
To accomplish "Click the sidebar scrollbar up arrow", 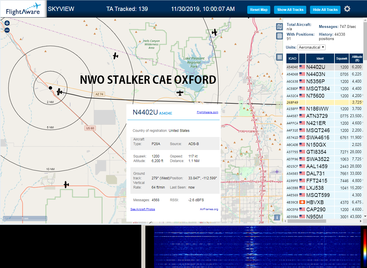I will [365, 20].
